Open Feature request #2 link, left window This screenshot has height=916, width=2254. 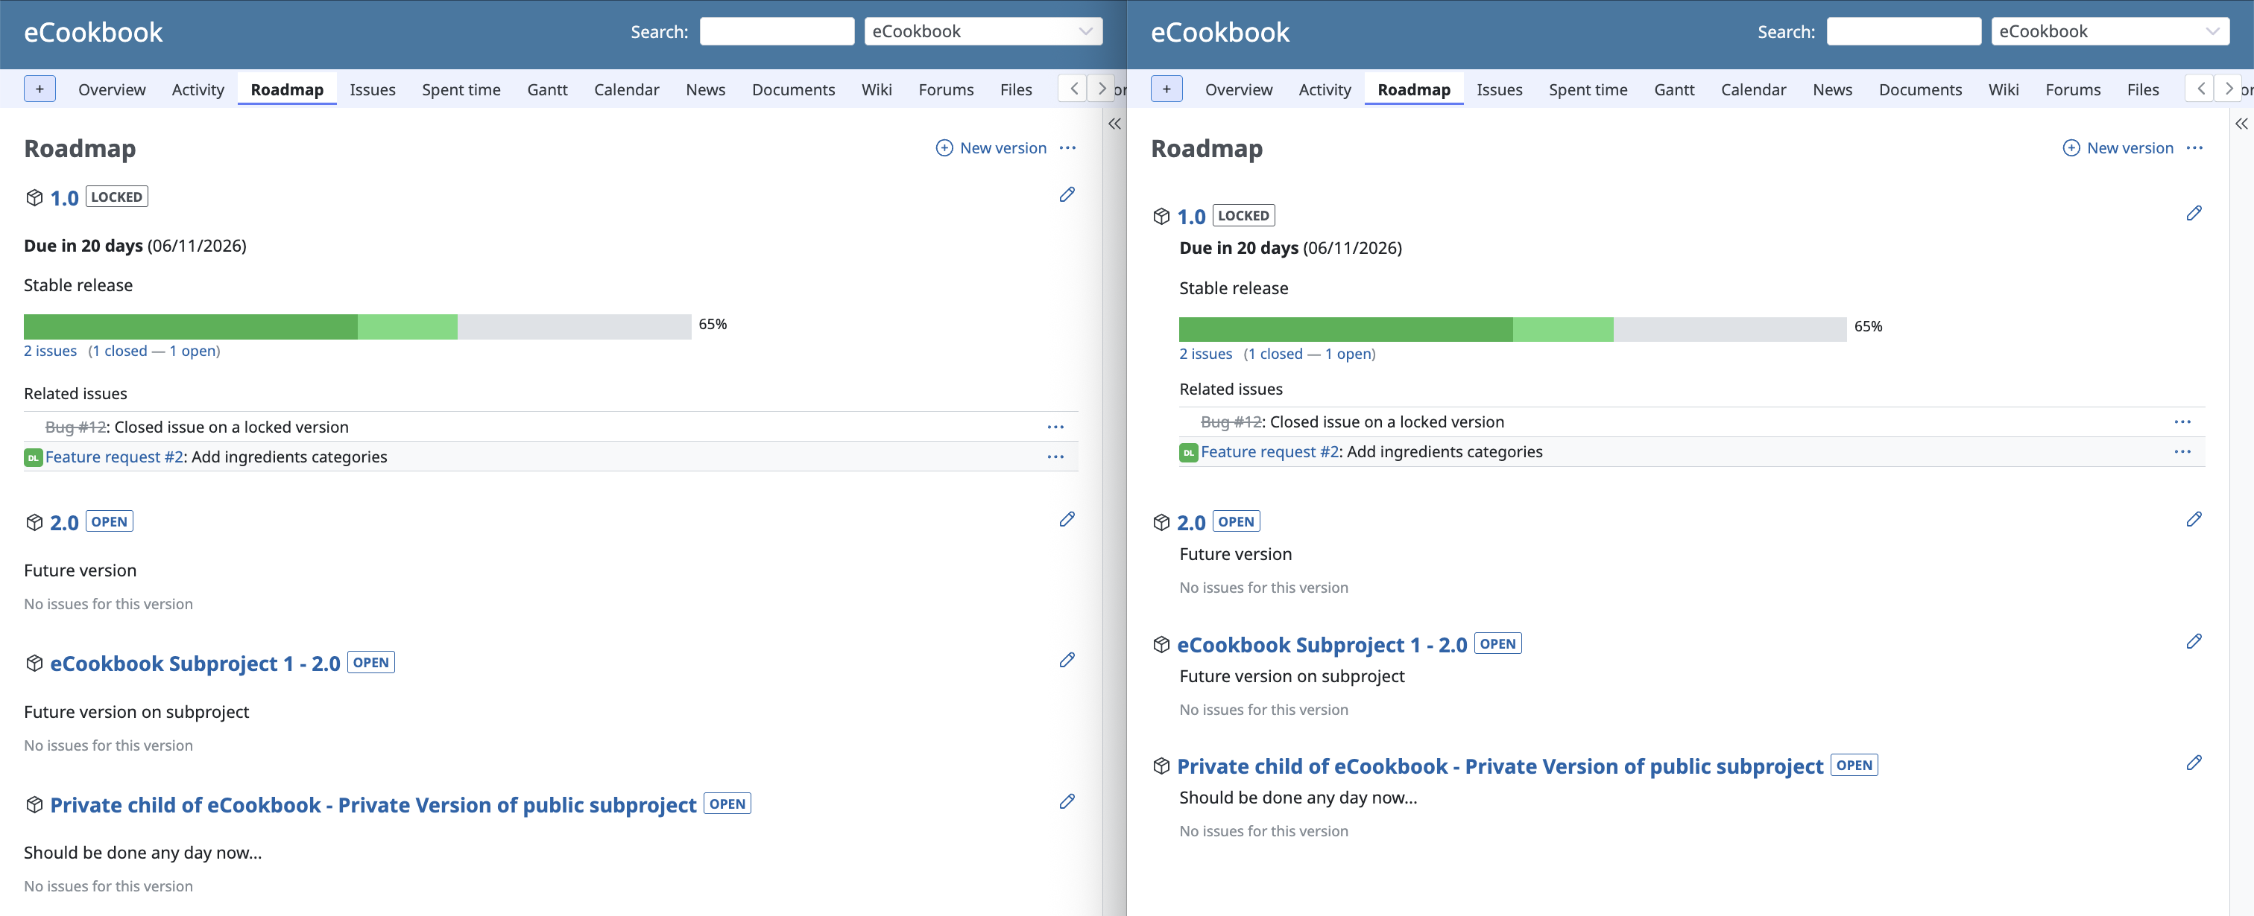tap(115, 457)
